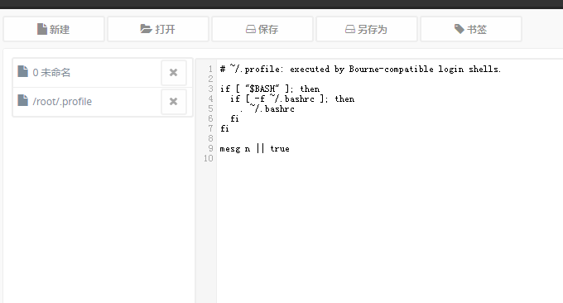The width and height of the screenshot is (563, 303).
Task: Click the tag icon on 书签
Action: (460, 29)
